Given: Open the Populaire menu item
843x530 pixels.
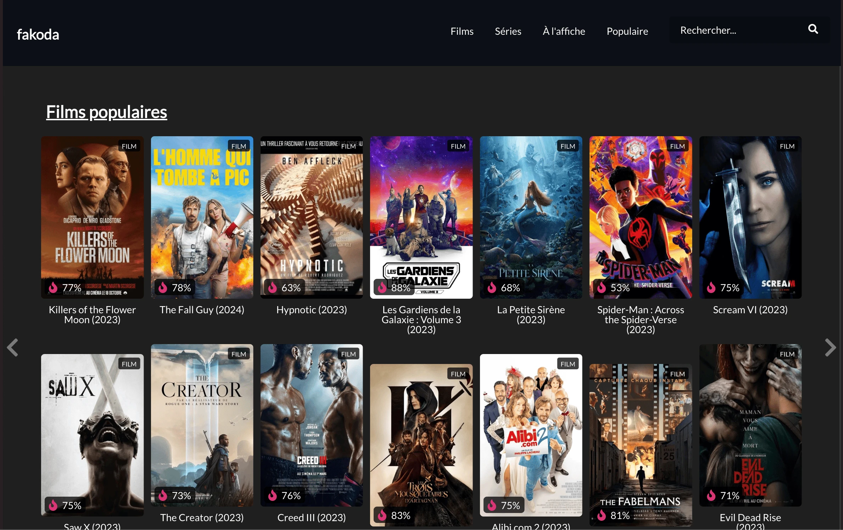Looking at the screenshot, I should pyautogui.click(x=627, y=31).
